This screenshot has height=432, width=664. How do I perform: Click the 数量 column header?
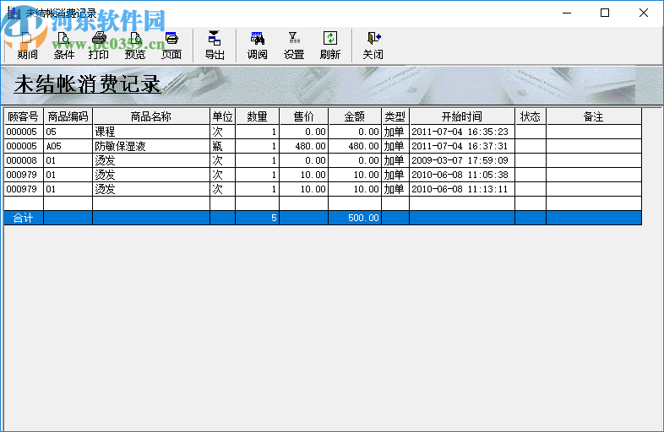[x=257, y=116]
